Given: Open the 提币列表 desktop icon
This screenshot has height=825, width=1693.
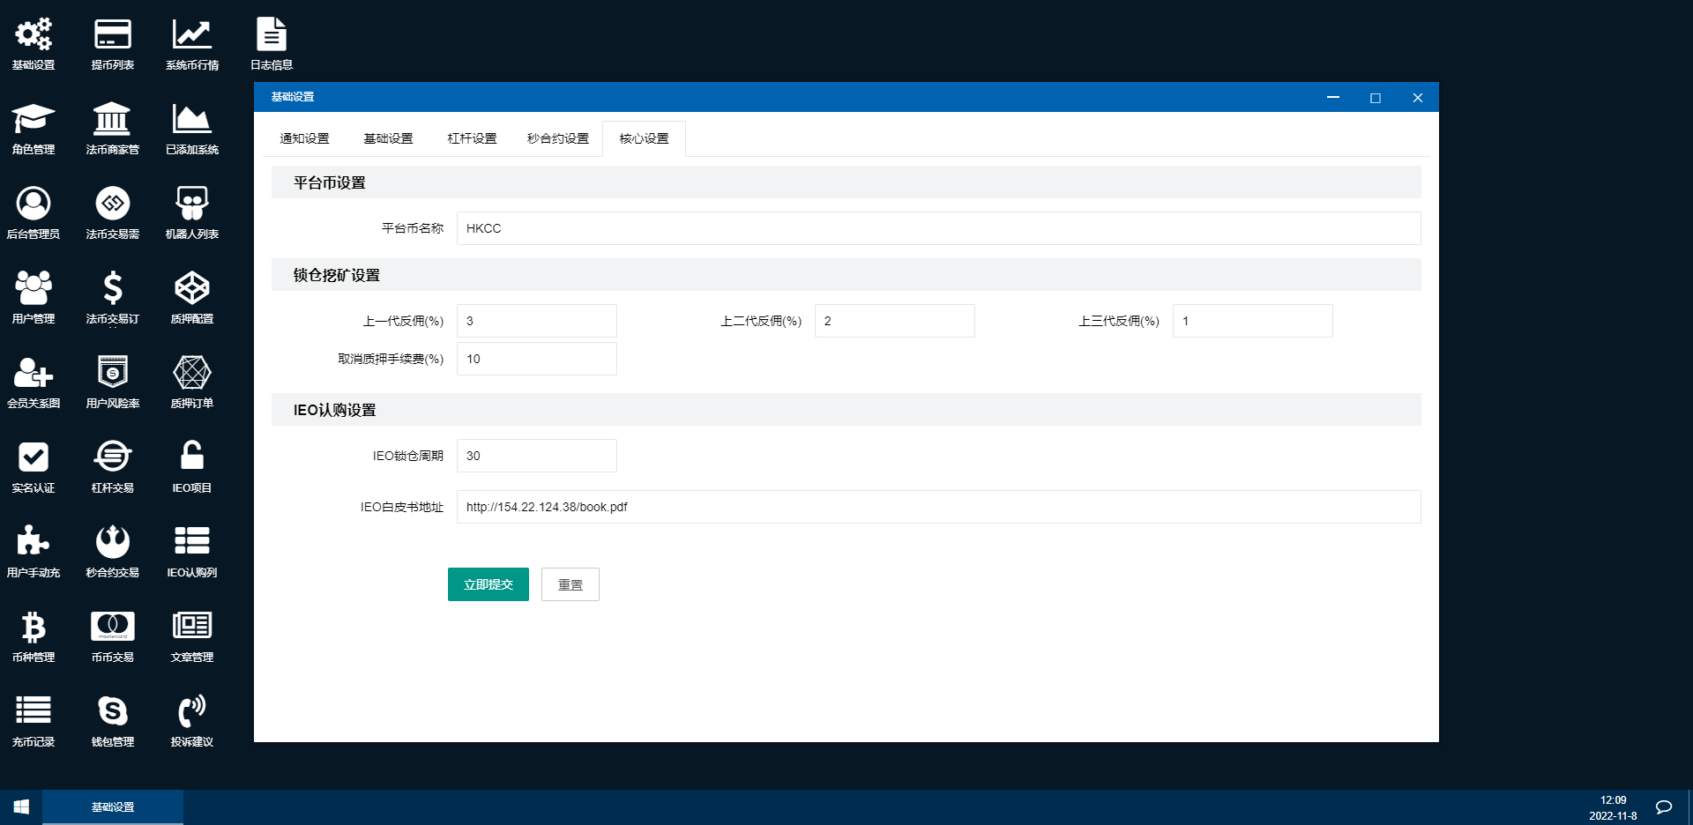Looking at the screenshot, I should [x=113, y=34].
